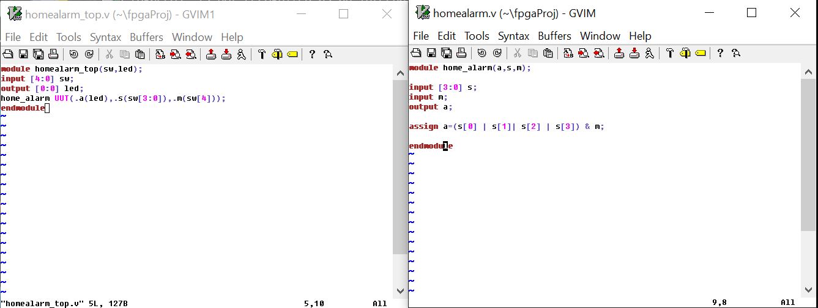Image resolution: width=818 pixels, height=308 pixels.
Task: Paste from clipboard in homealarm_top.v toolbar
Action: (x=139, y=54)
